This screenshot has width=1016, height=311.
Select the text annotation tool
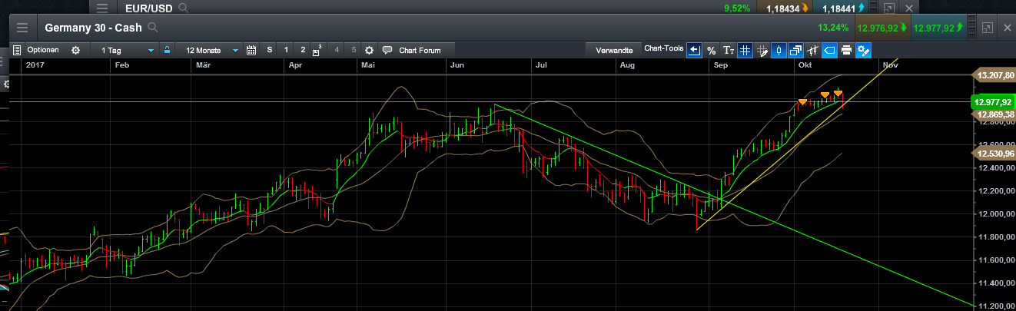728,50
